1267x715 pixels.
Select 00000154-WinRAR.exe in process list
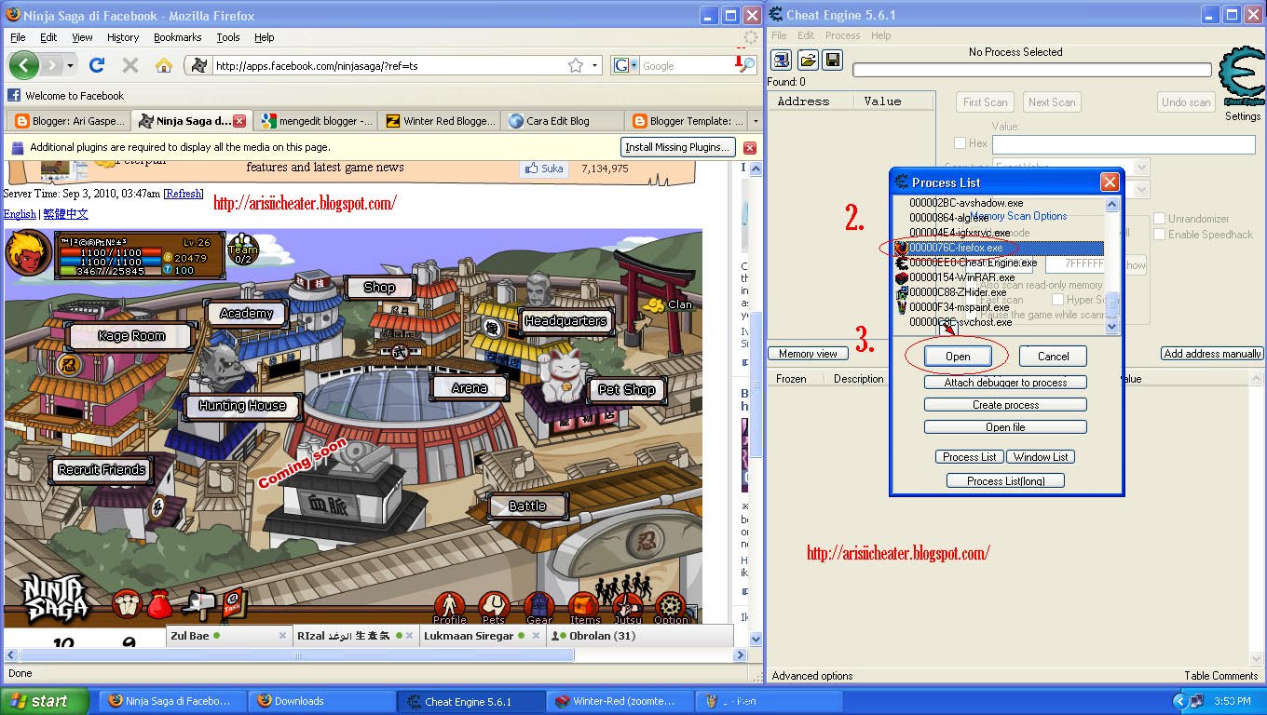click(998, 277)
